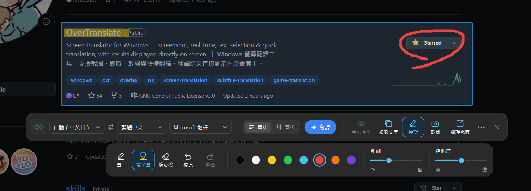Select 橫排 horizontal layout

(258, 127)
